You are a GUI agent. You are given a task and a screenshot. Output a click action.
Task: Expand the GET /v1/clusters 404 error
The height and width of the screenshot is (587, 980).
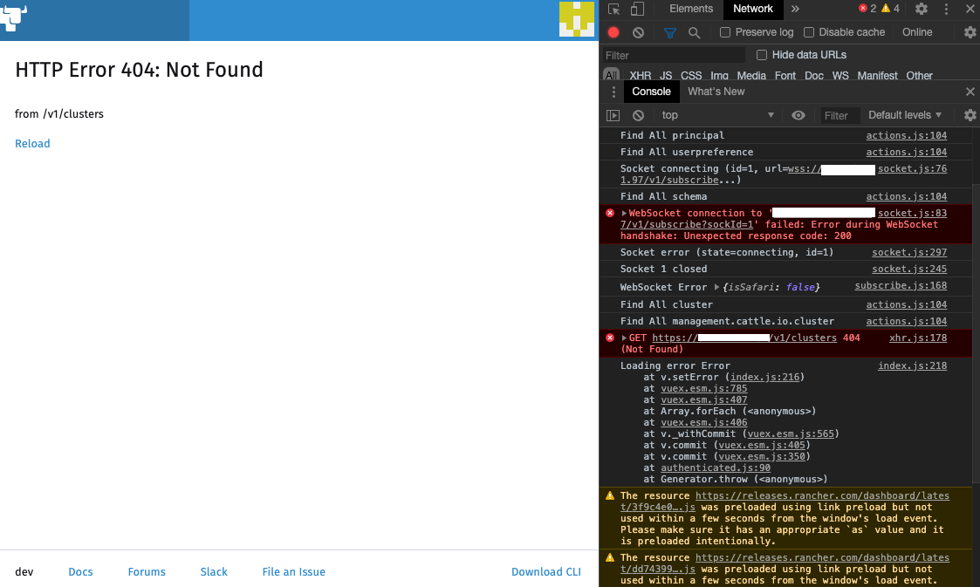pos(624,338)
